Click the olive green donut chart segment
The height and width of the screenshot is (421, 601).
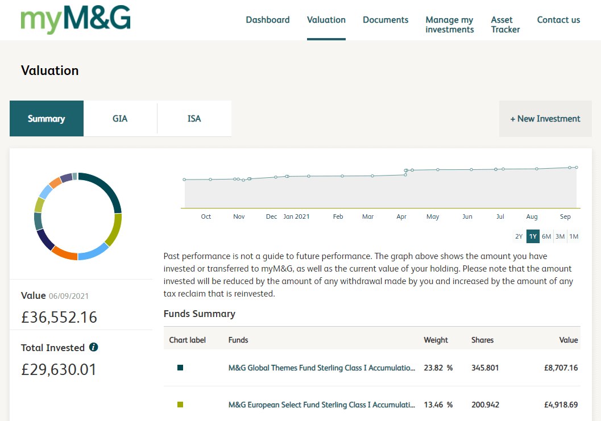pyautogui.click(x=115, y=231)
